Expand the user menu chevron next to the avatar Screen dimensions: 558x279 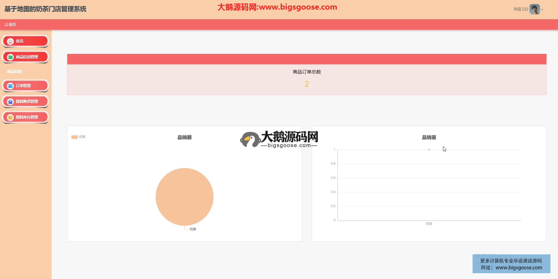coord(542,10)
